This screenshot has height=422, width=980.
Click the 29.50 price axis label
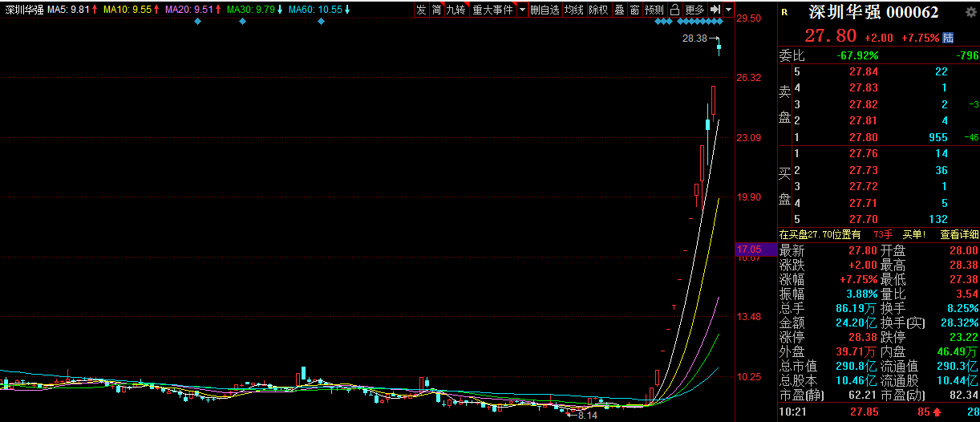click(x=749, y=18)
